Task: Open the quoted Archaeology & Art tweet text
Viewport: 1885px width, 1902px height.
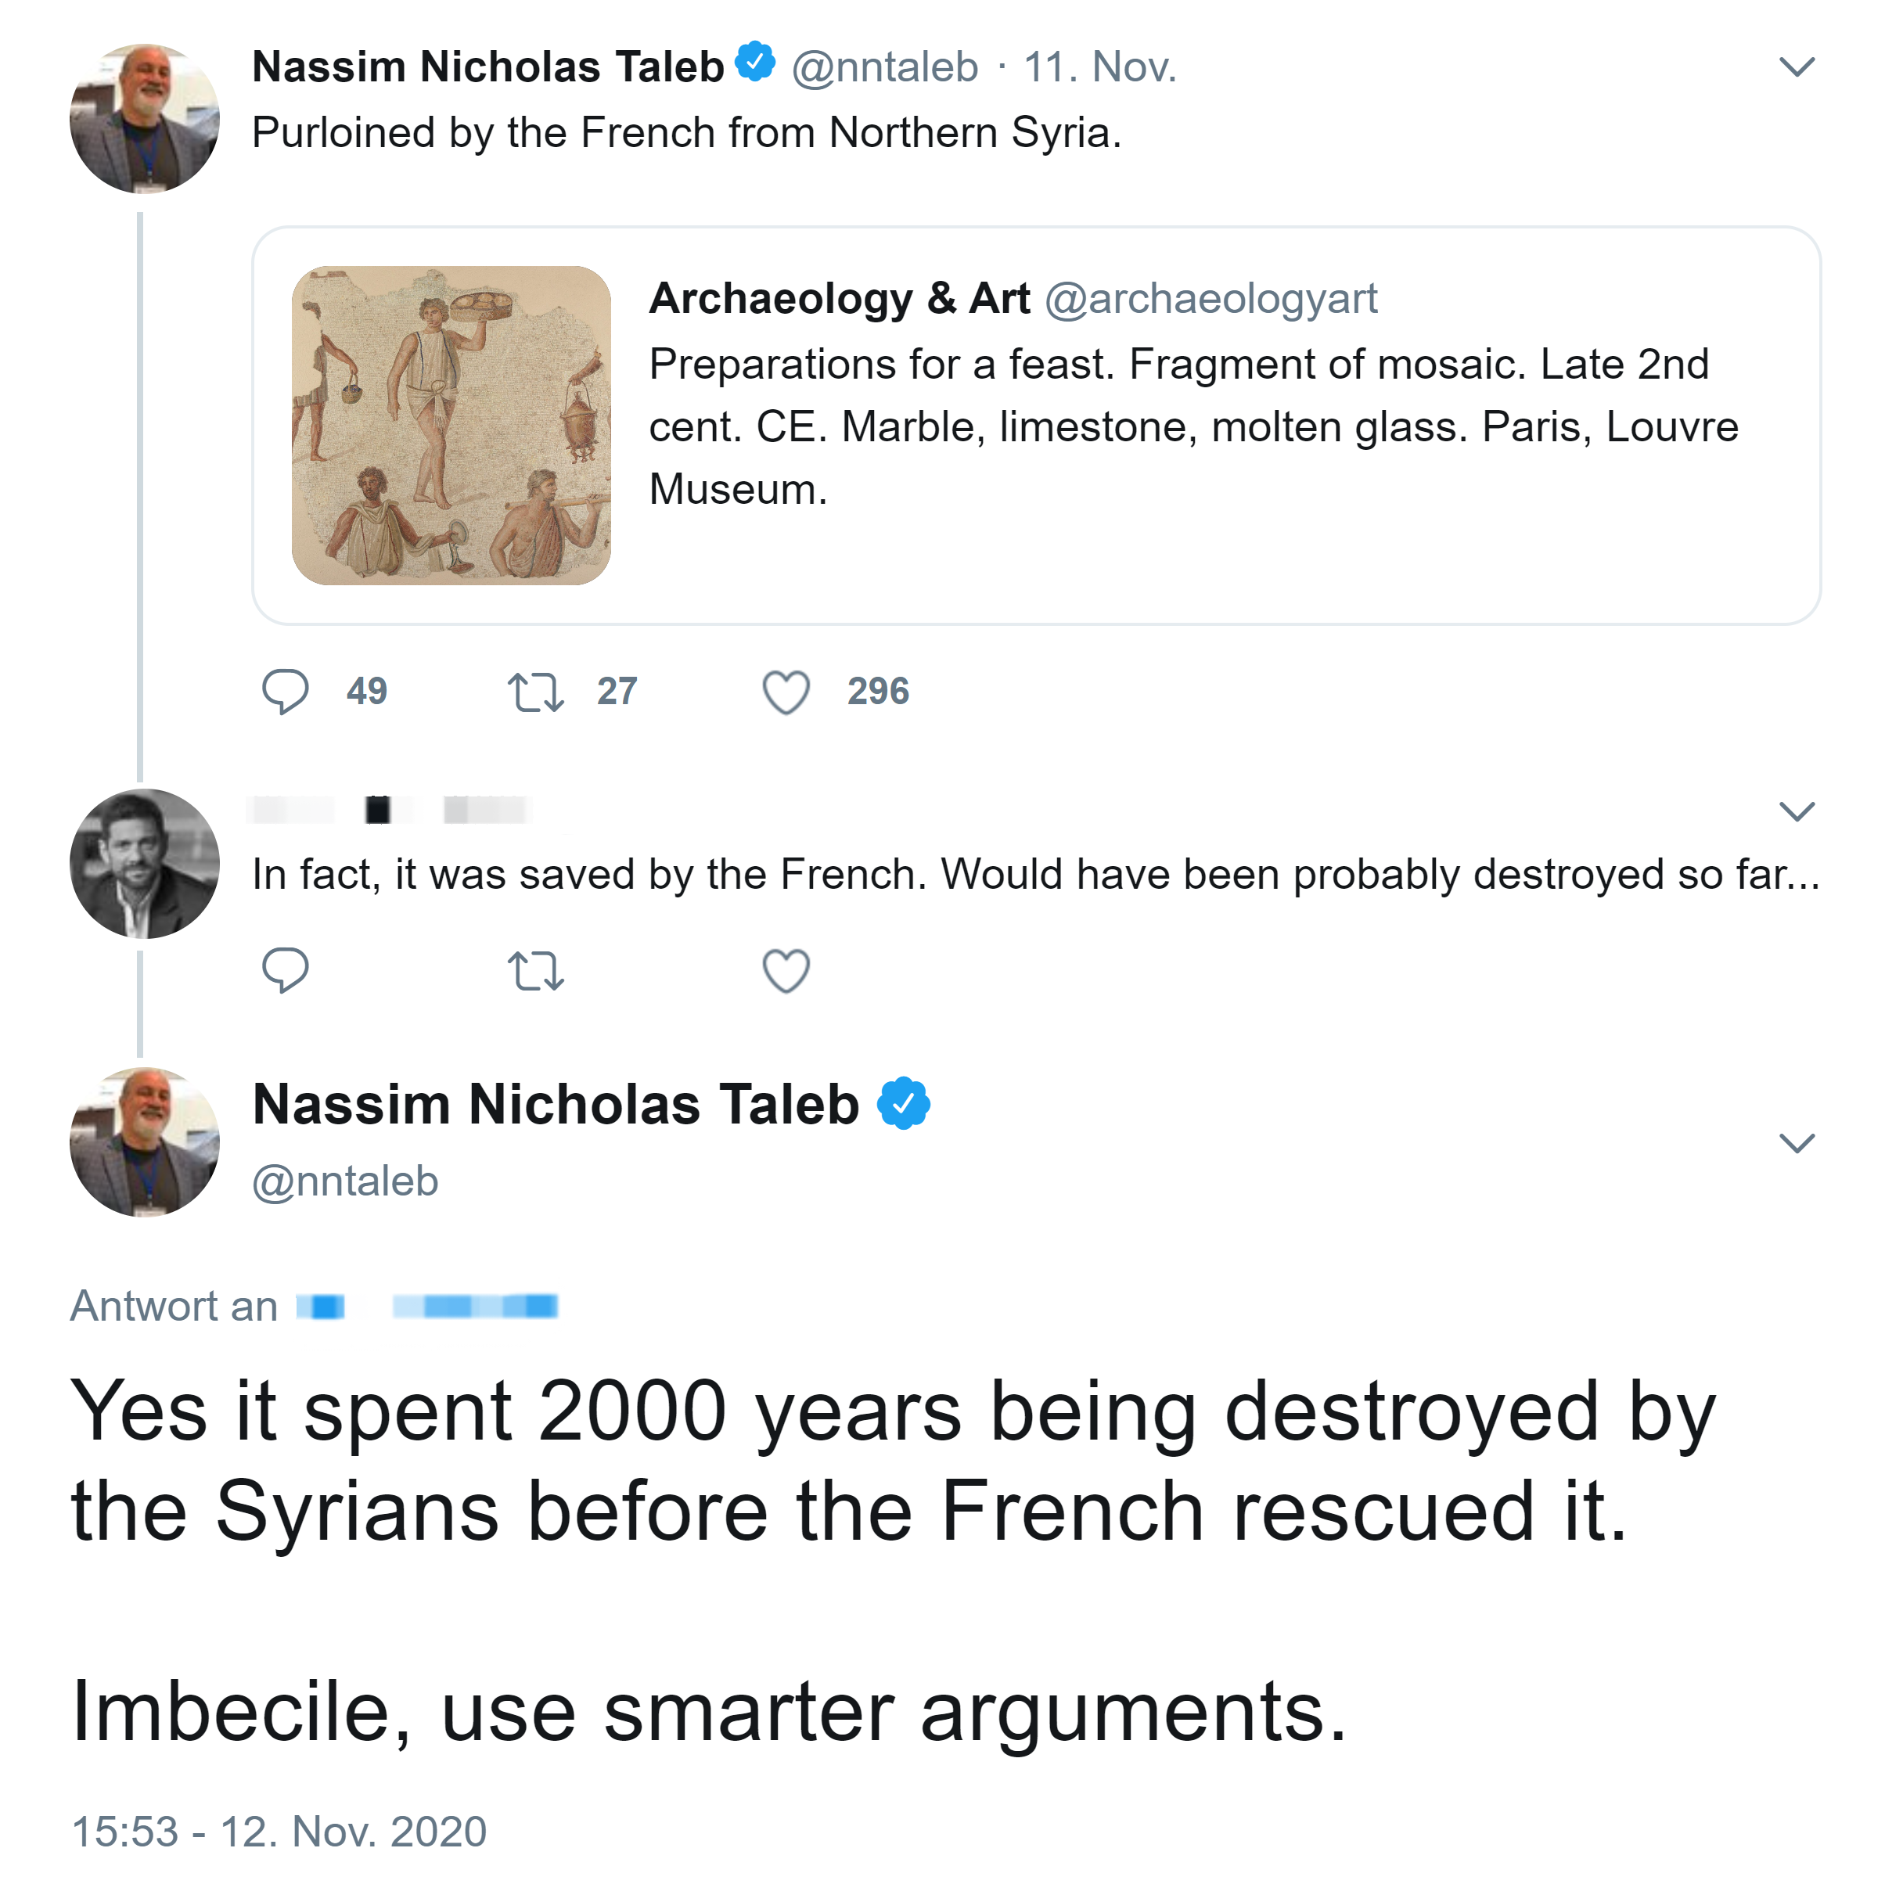Action: pos(1192,426)
